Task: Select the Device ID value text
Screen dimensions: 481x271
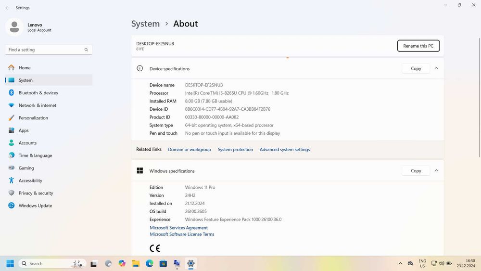Action: pos(228,109)
